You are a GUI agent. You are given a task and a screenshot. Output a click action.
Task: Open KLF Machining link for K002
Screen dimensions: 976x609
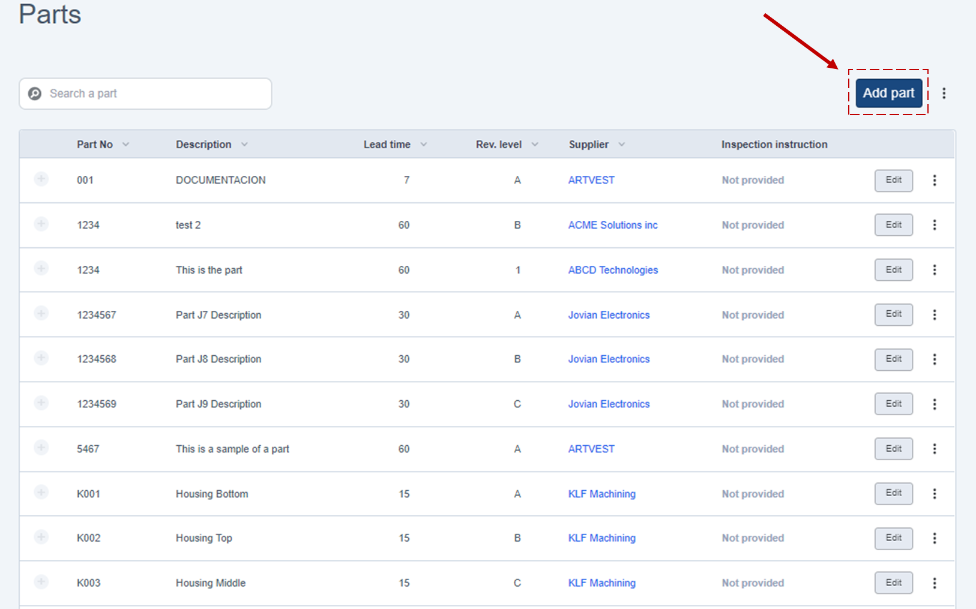(x=601, y=538)
